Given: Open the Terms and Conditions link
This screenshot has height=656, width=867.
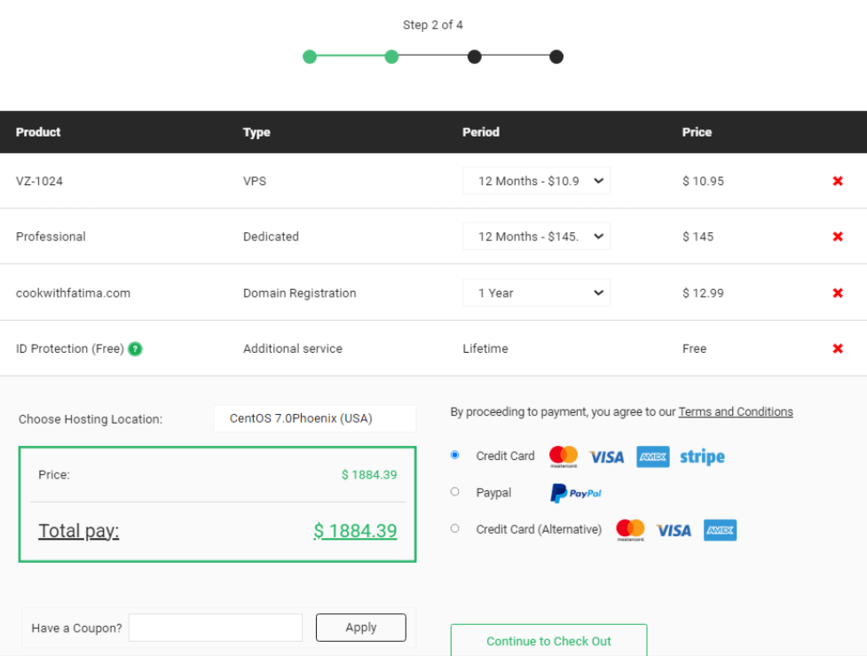Looking at the screenshot, I should tap(735, 411).
